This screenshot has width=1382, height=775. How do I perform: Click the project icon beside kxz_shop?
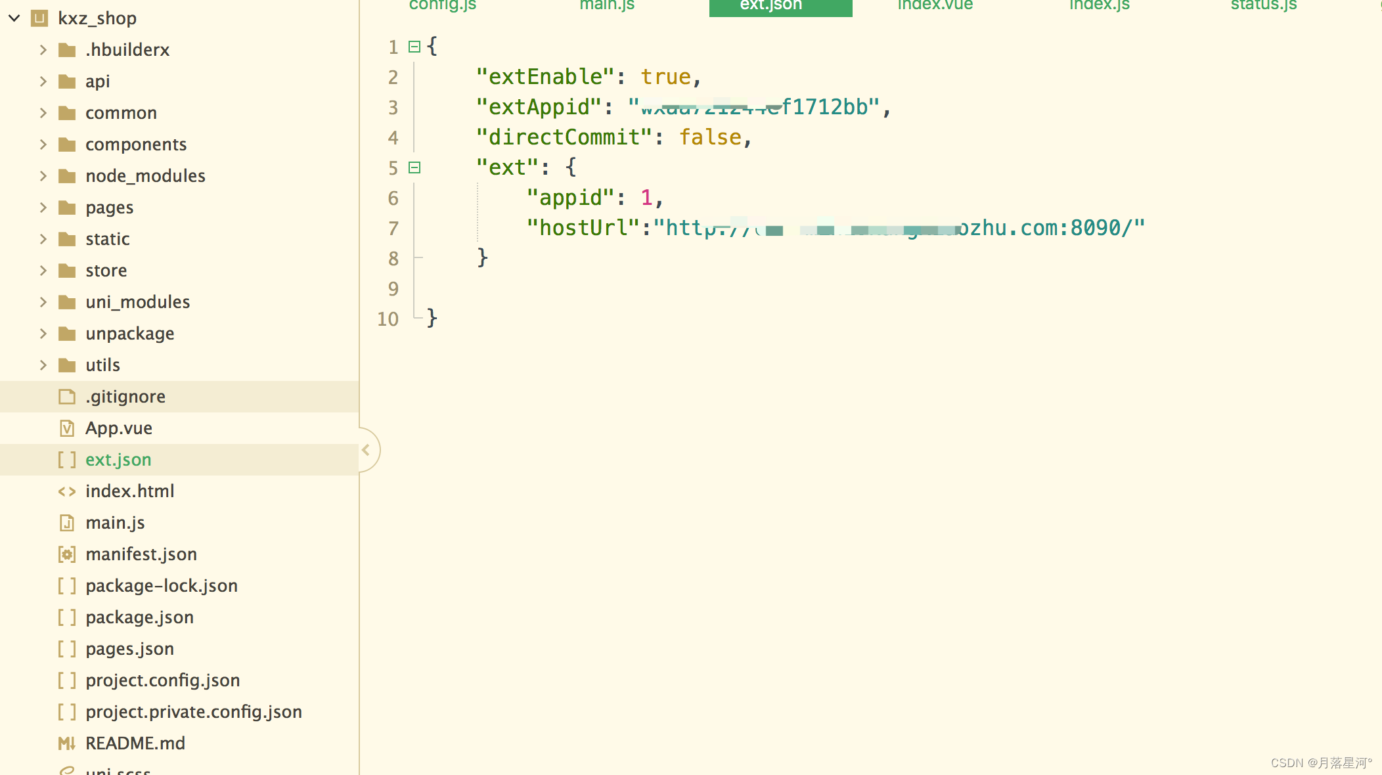pyautogui.click(x=39, y=18)
